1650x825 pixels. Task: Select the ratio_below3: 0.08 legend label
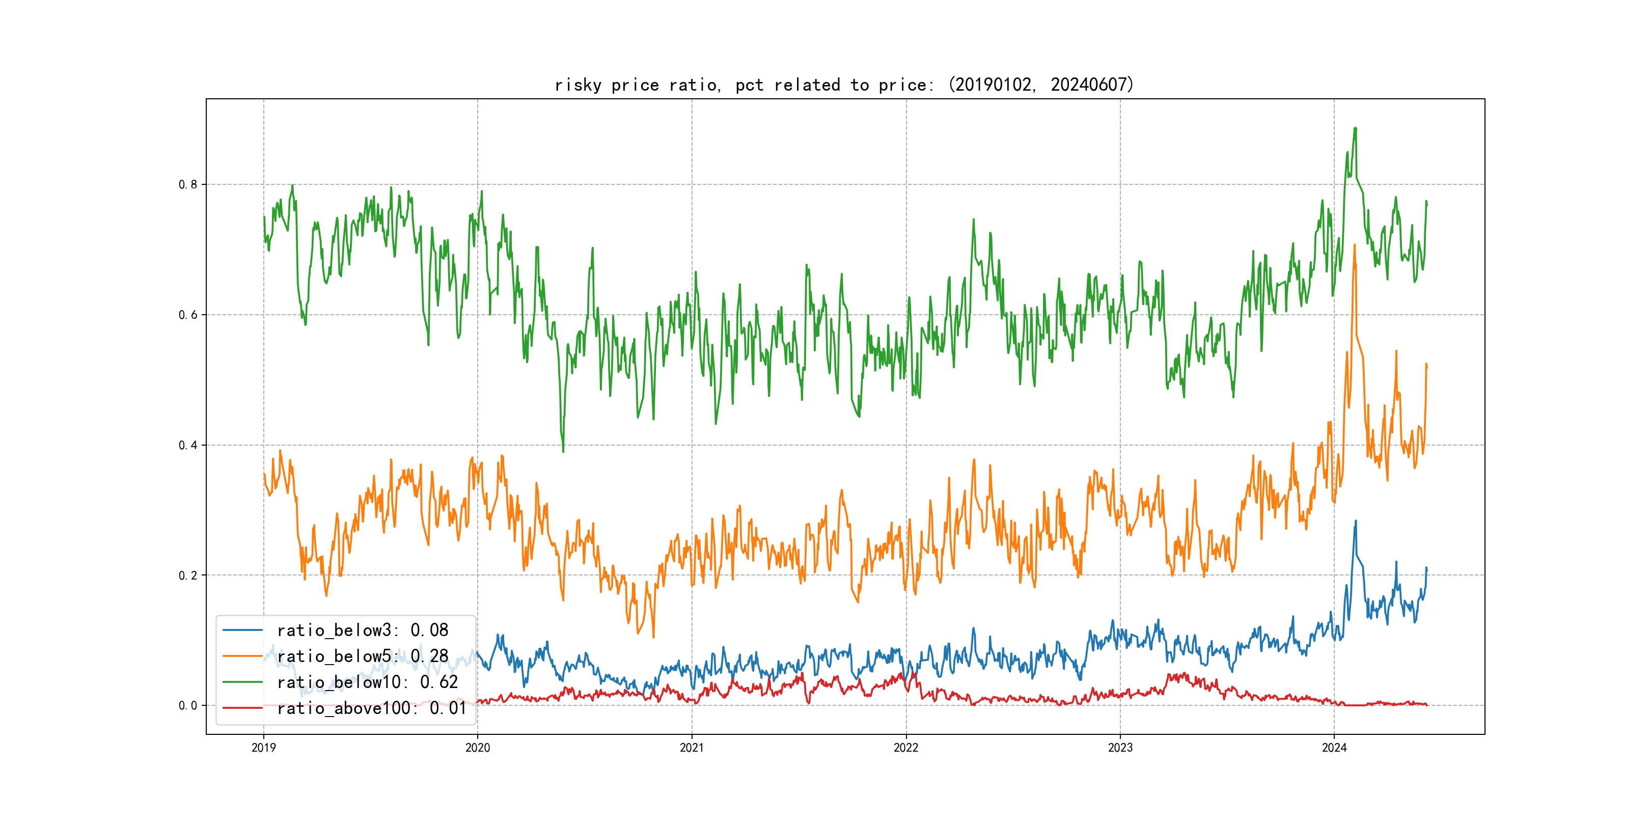363,630
